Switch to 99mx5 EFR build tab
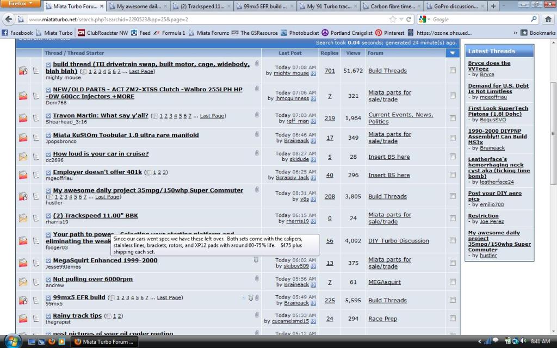This screenshot has height=348, width=557. pos(265,7)
